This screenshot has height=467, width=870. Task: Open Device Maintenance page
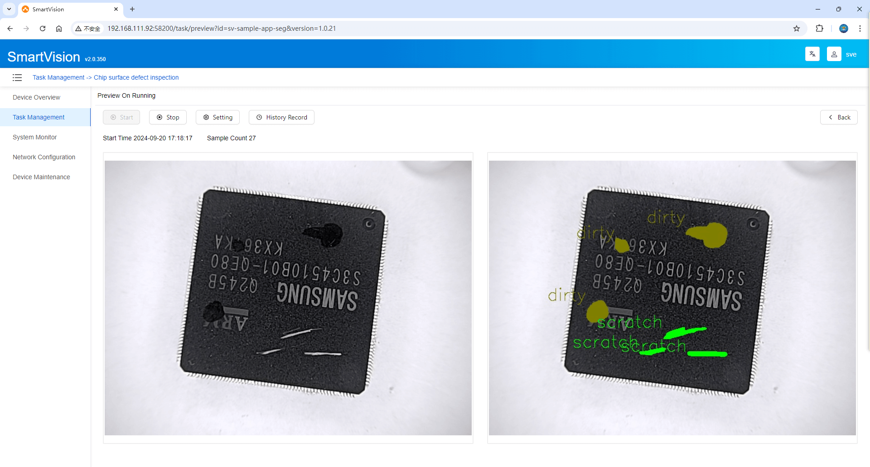click(41, 177)
